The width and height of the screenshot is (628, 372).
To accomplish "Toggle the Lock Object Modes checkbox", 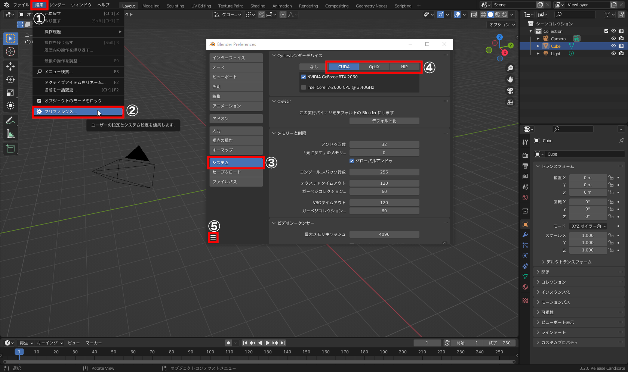I will [39, 101].
